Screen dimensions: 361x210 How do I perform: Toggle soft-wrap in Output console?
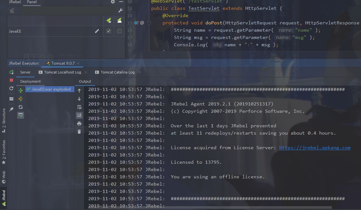(79, 107)
